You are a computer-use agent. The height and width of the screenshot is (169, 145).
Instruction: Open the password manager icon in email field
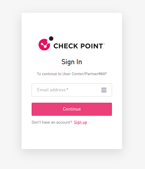(104, 90)
